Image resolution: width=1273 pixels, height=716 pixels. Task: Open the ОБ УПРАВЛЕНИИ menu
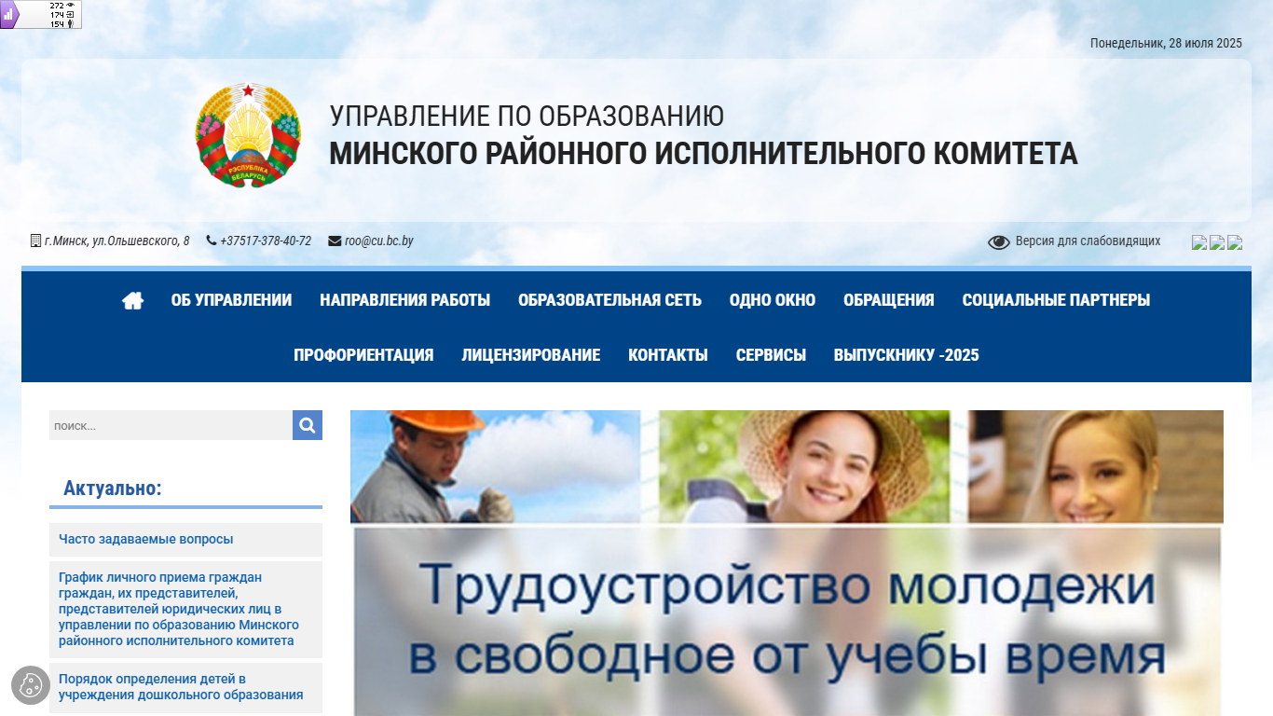tap(231, 300)
